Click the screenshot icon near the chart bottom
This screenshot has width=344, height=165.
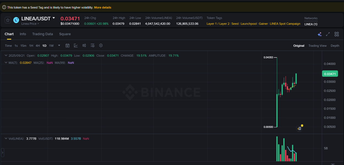click(299, 128)
